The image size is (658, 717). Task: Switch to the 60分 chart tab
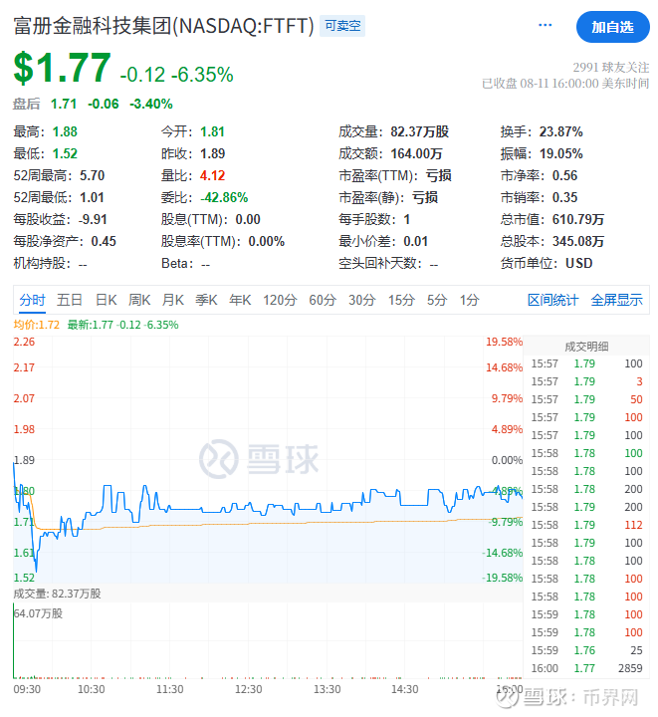pyautogui.click(x=323, y=300)
